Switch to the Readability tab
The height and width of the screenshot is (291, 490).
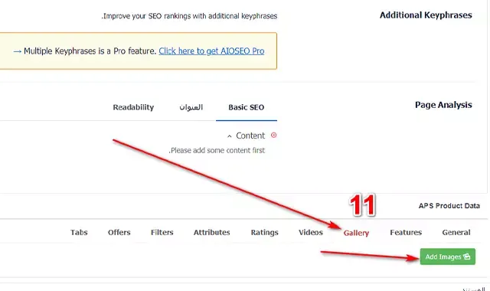point(133,107)
